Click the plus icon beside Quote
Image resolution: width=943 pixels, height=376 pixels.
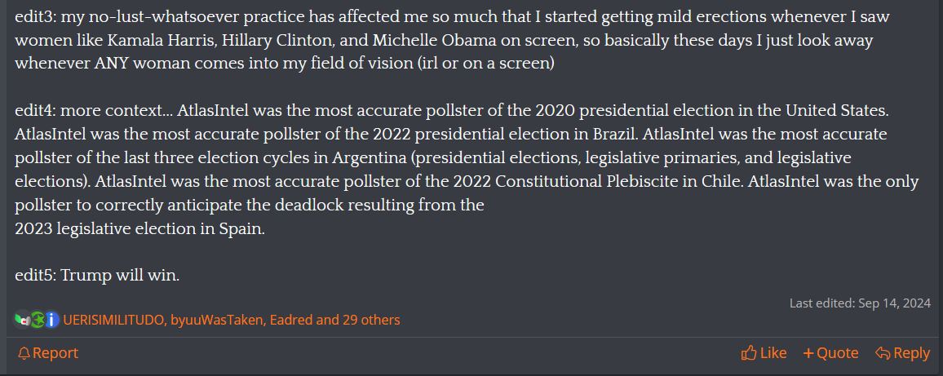click(808, 353)
